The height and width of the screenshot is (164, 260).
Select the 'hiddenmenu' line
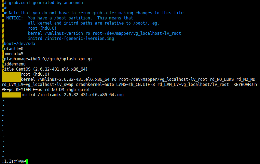[x=14, y=64]
